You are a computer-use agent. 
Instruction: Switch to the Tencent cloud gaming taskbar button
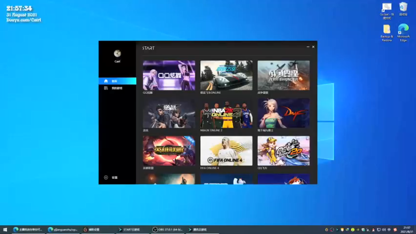[202, 230]
